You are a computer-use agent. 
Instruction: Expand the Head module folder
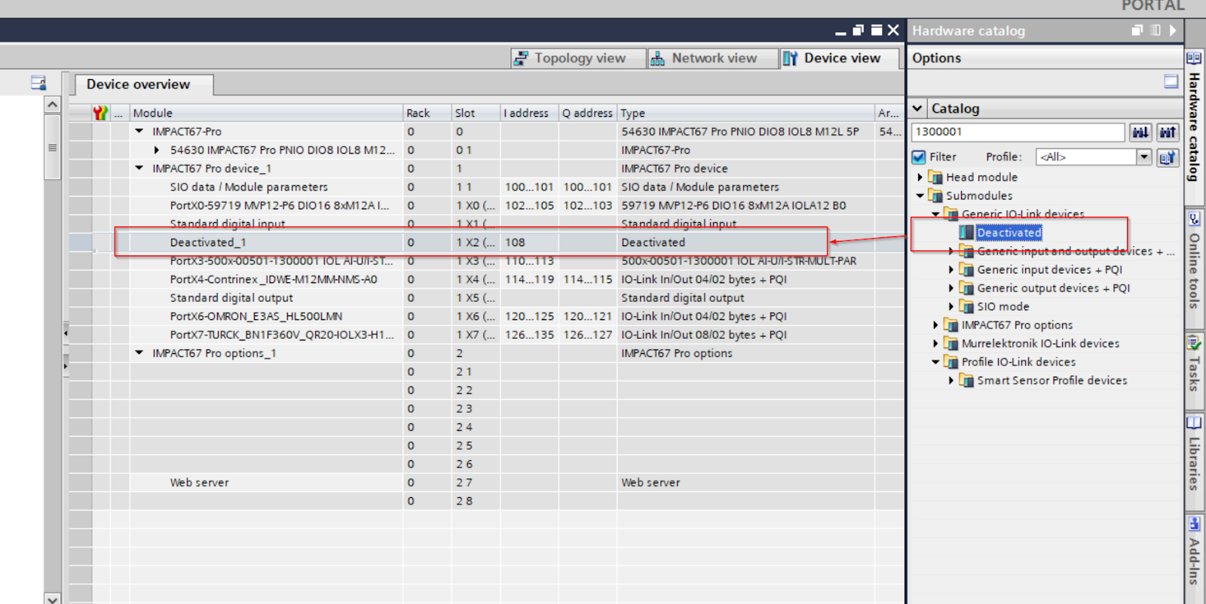tap(920, 177)
